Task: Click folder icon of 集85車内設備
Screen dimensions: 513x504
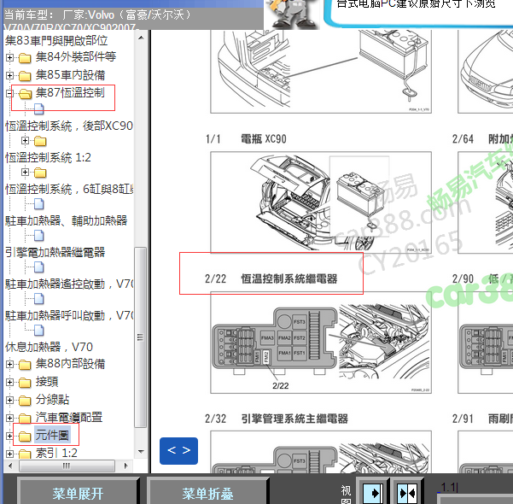Action: (25, 76)
